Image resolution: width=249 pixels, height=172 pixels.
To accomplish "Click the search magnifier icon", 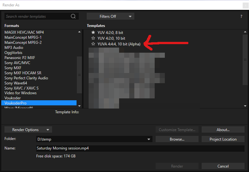I will pyautogui.click(x=73, y=17).
